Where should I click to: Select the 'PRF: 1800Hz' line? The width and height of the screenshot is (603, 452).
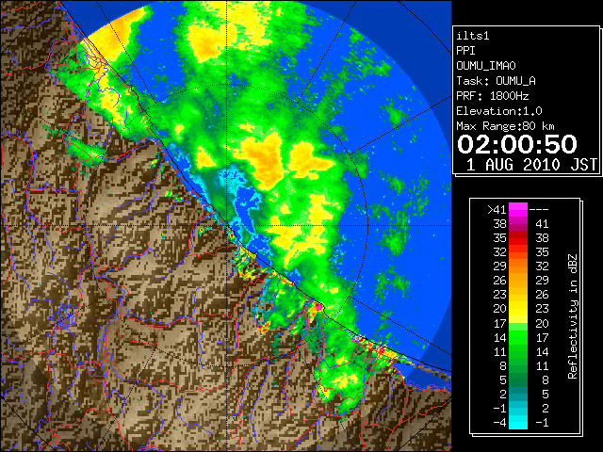[493, 96]
